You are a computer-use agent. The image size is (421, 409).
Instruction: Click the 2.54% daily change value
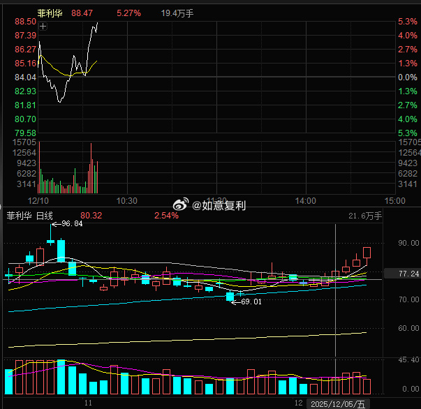(166, 216)
